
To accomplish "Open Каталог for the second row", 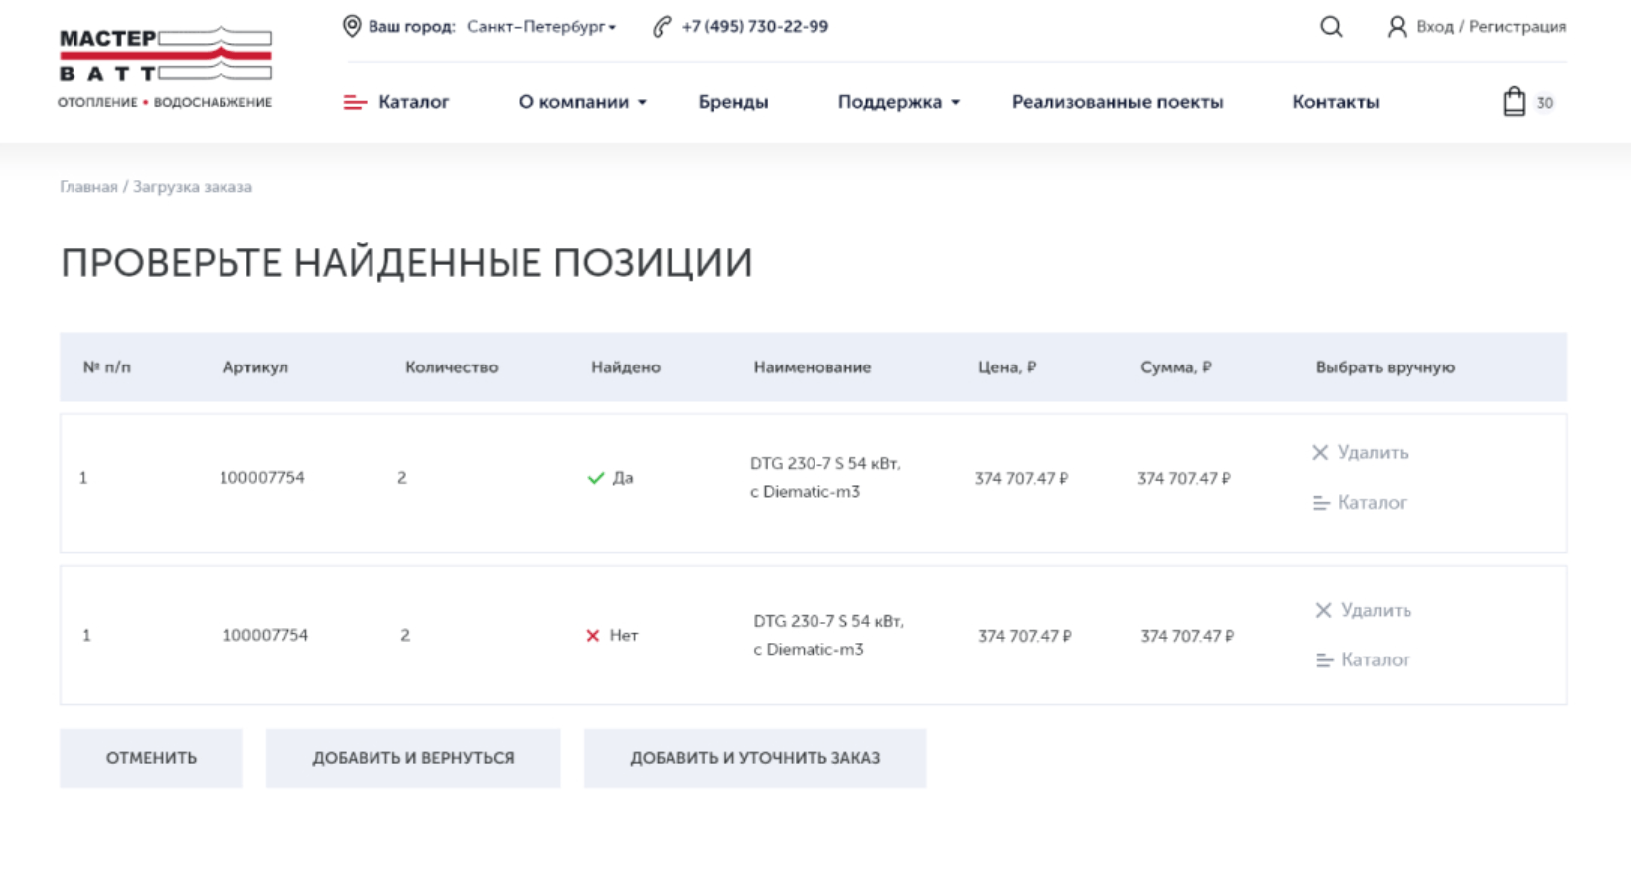I will (x=1363, y=660).
